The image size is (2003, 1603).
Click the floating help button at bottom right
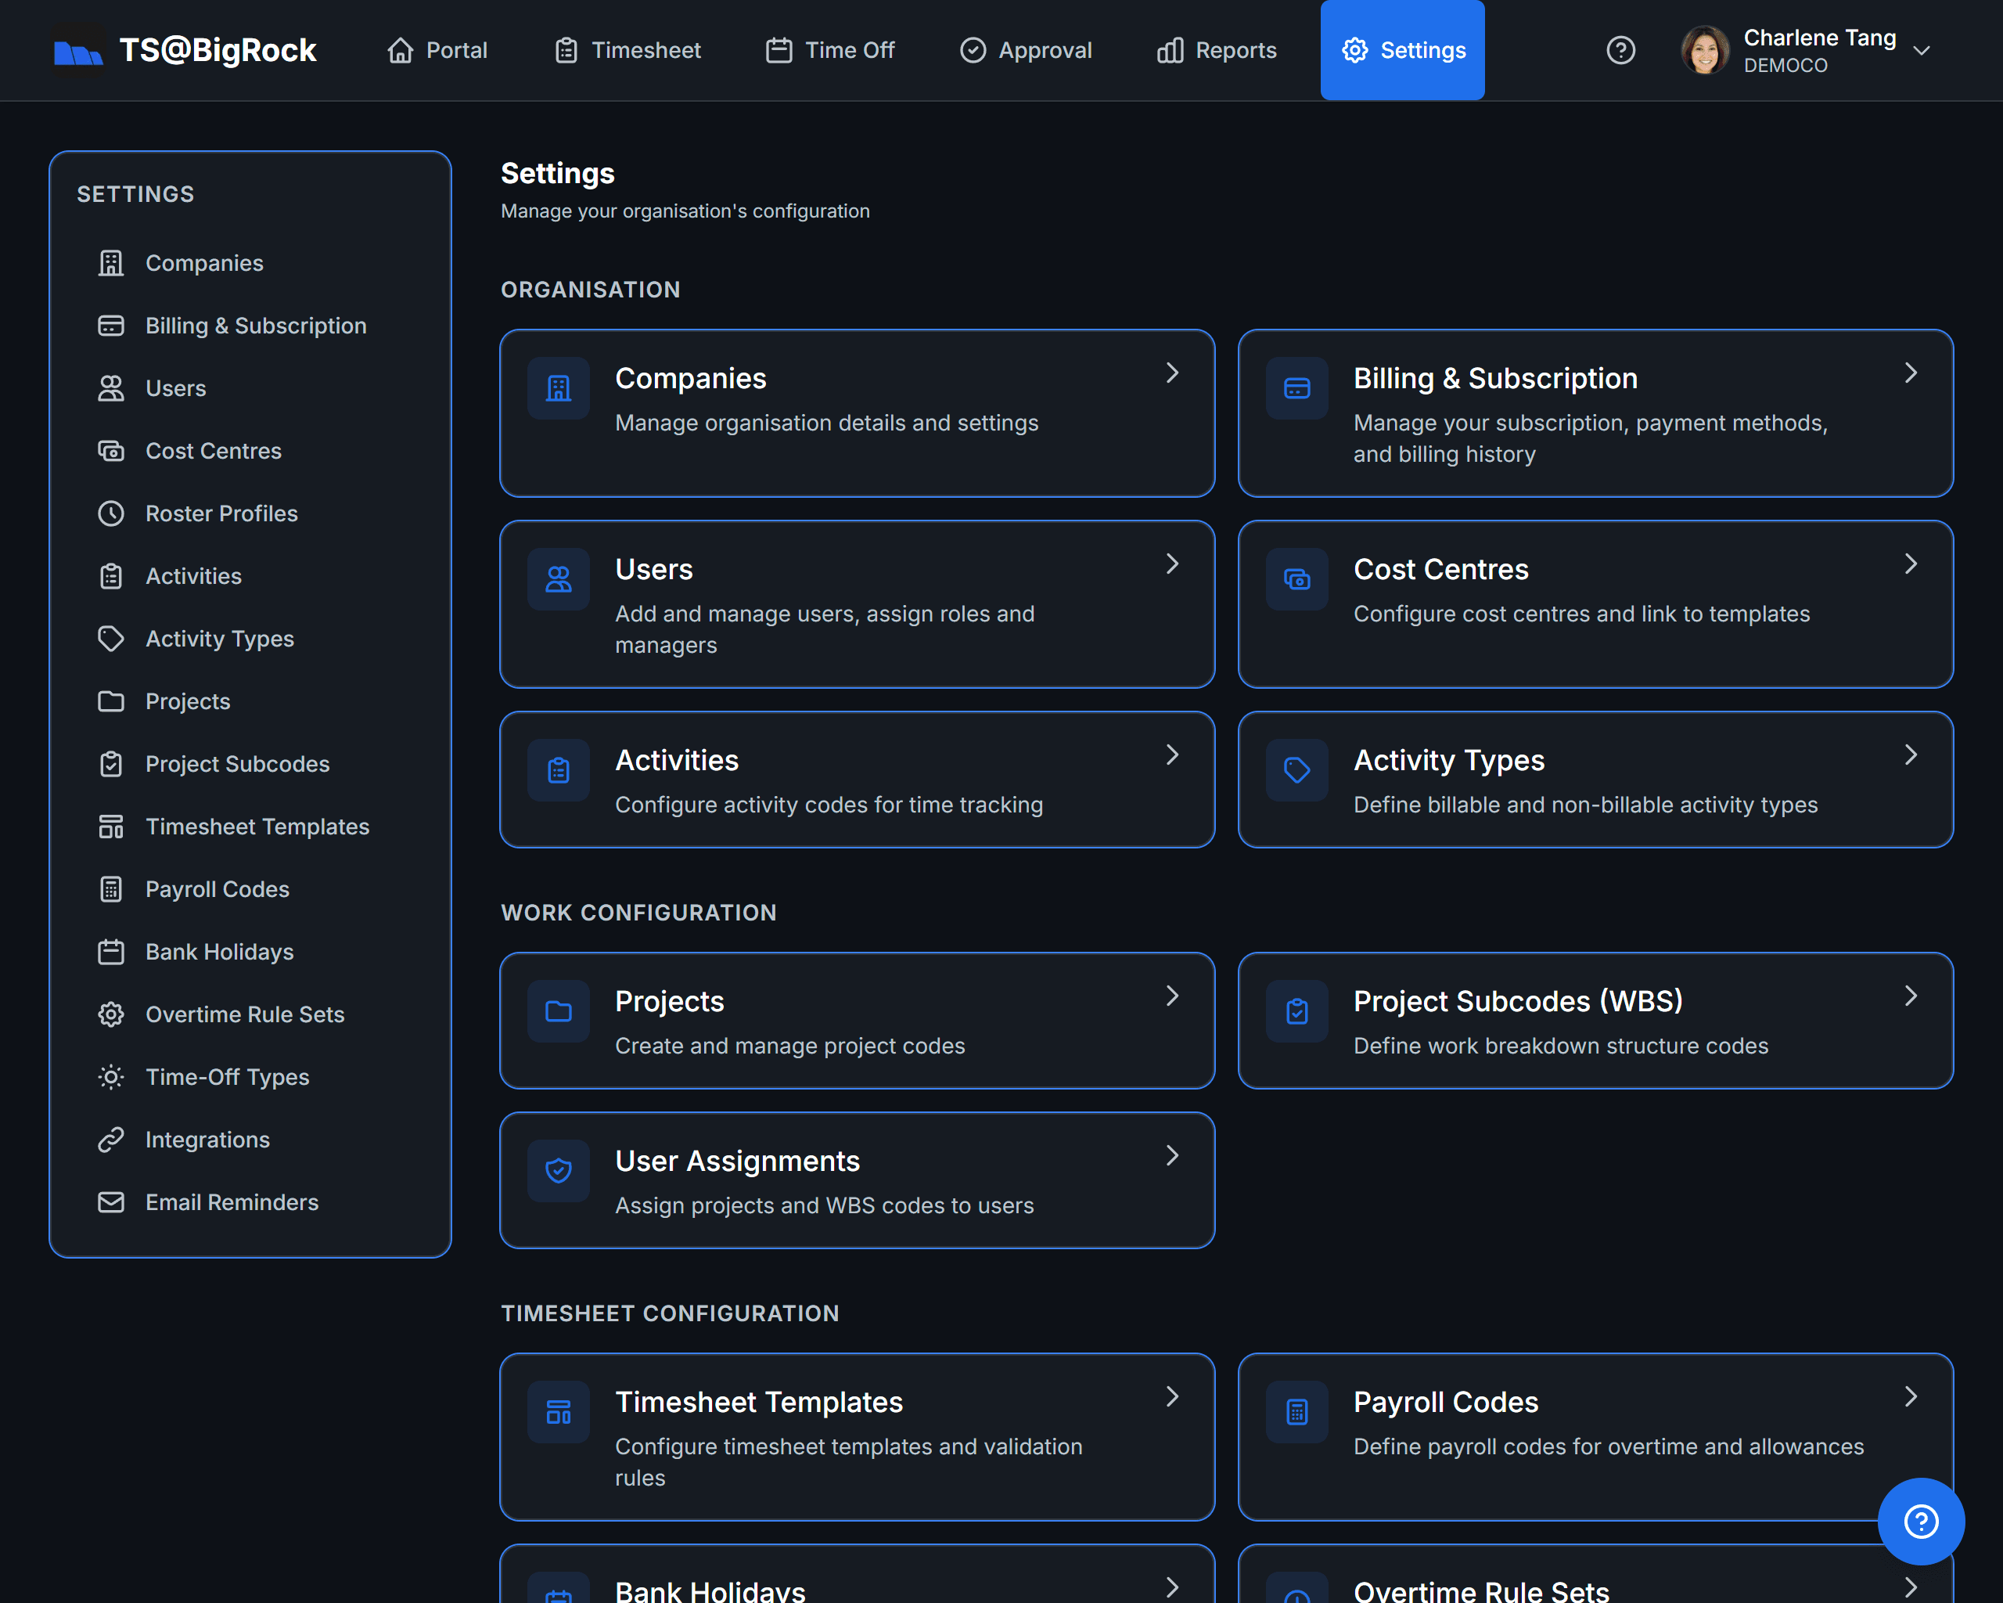[1922, 1522]
